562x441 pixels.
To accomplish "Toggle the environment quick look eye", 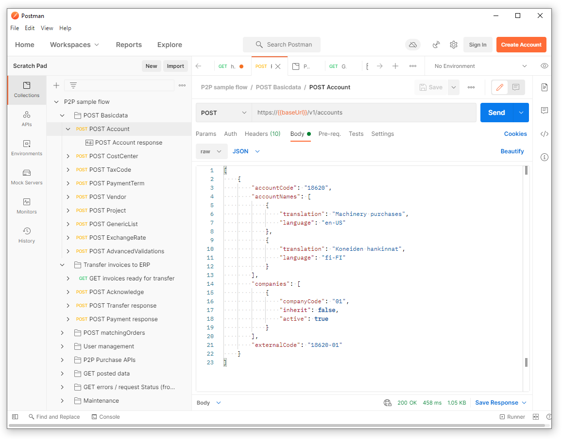I will click(545, 65).
